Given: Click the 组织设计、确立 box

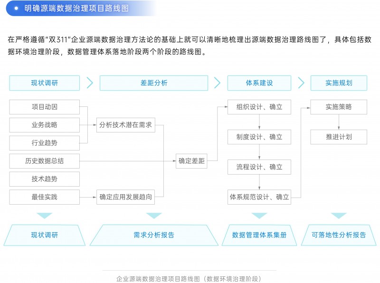Looking at the screenshot, I should click(259, 107).
